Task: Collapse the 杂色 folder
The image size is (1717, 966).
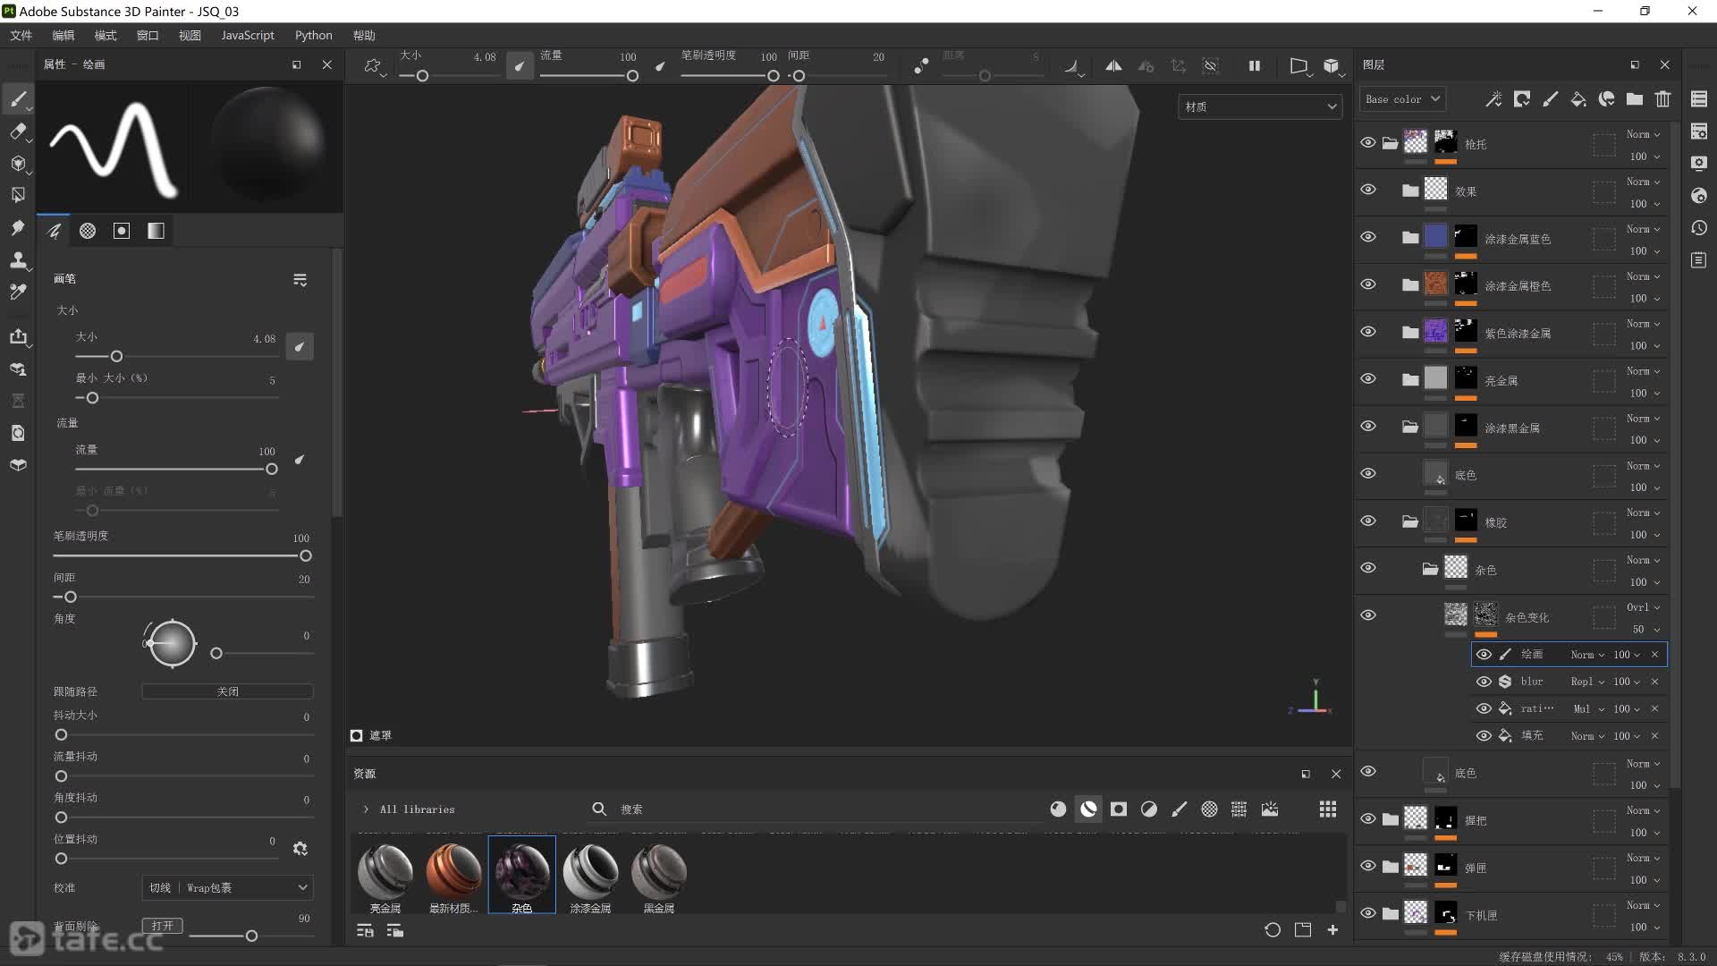Action: pos(1430,569)
